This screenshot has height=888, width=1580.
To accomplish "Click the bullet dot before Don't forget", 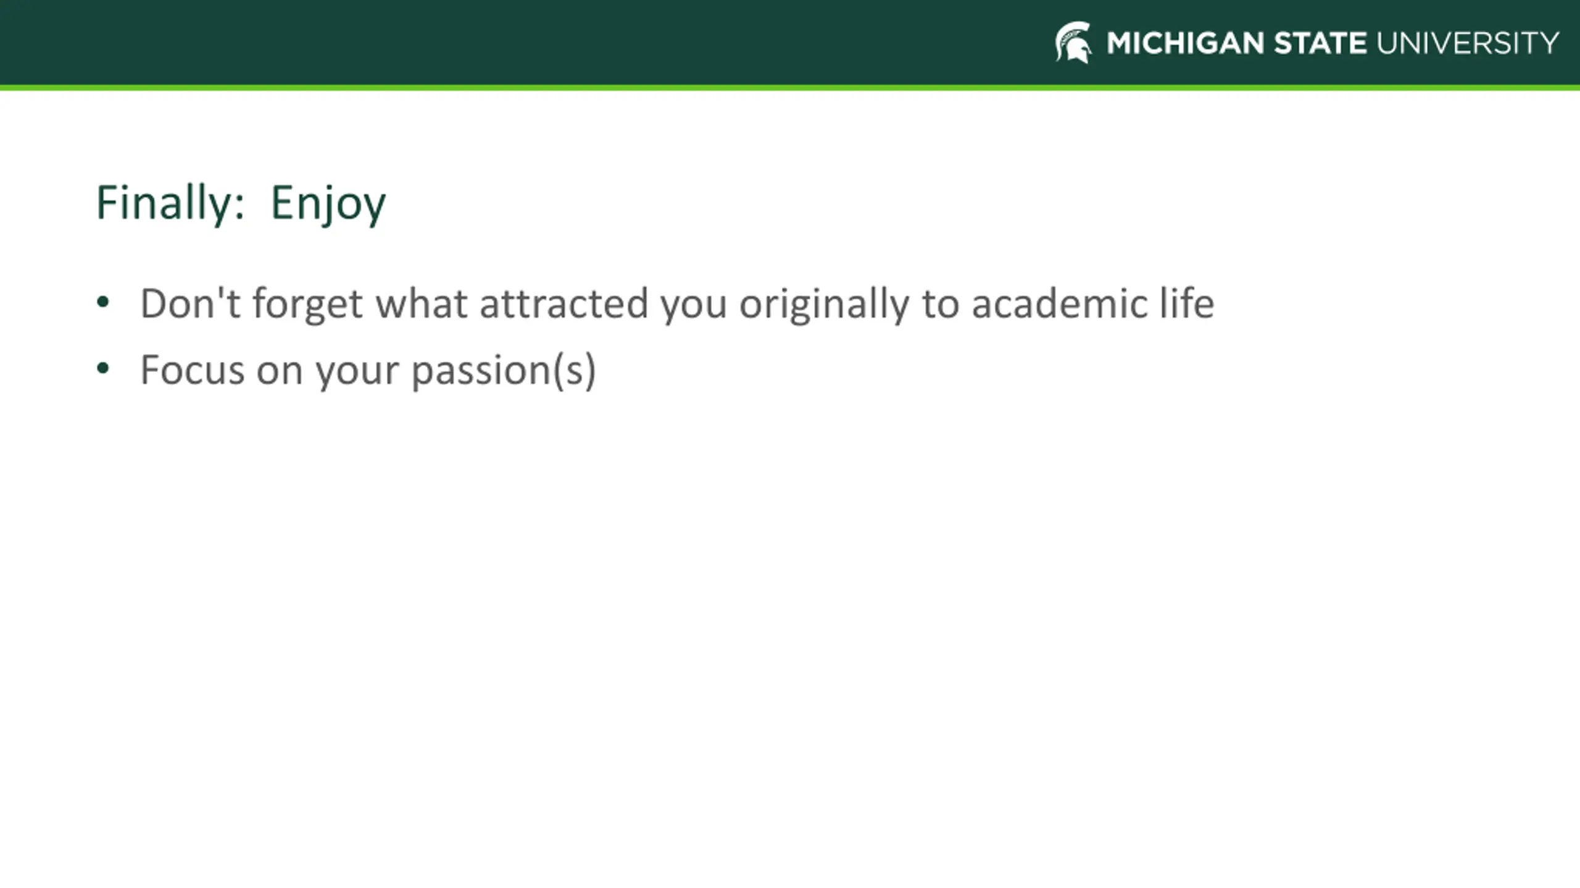I will [x=103, y=302].
